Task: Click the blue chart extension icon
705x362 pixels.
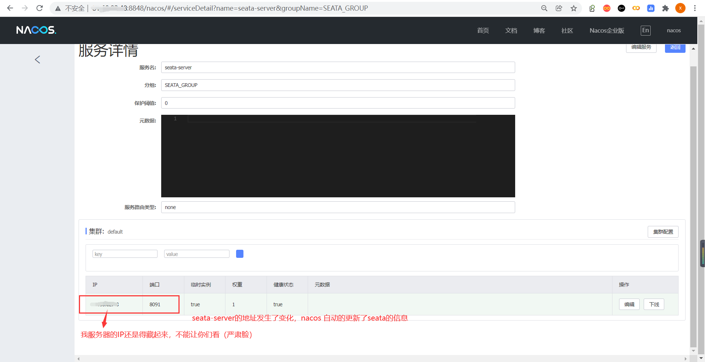Action: (651, 8)
